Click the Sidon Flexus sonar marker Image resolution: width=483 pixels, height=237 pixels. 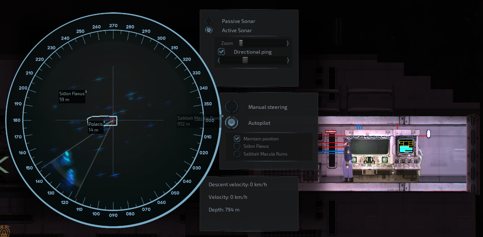click(72, 96)
